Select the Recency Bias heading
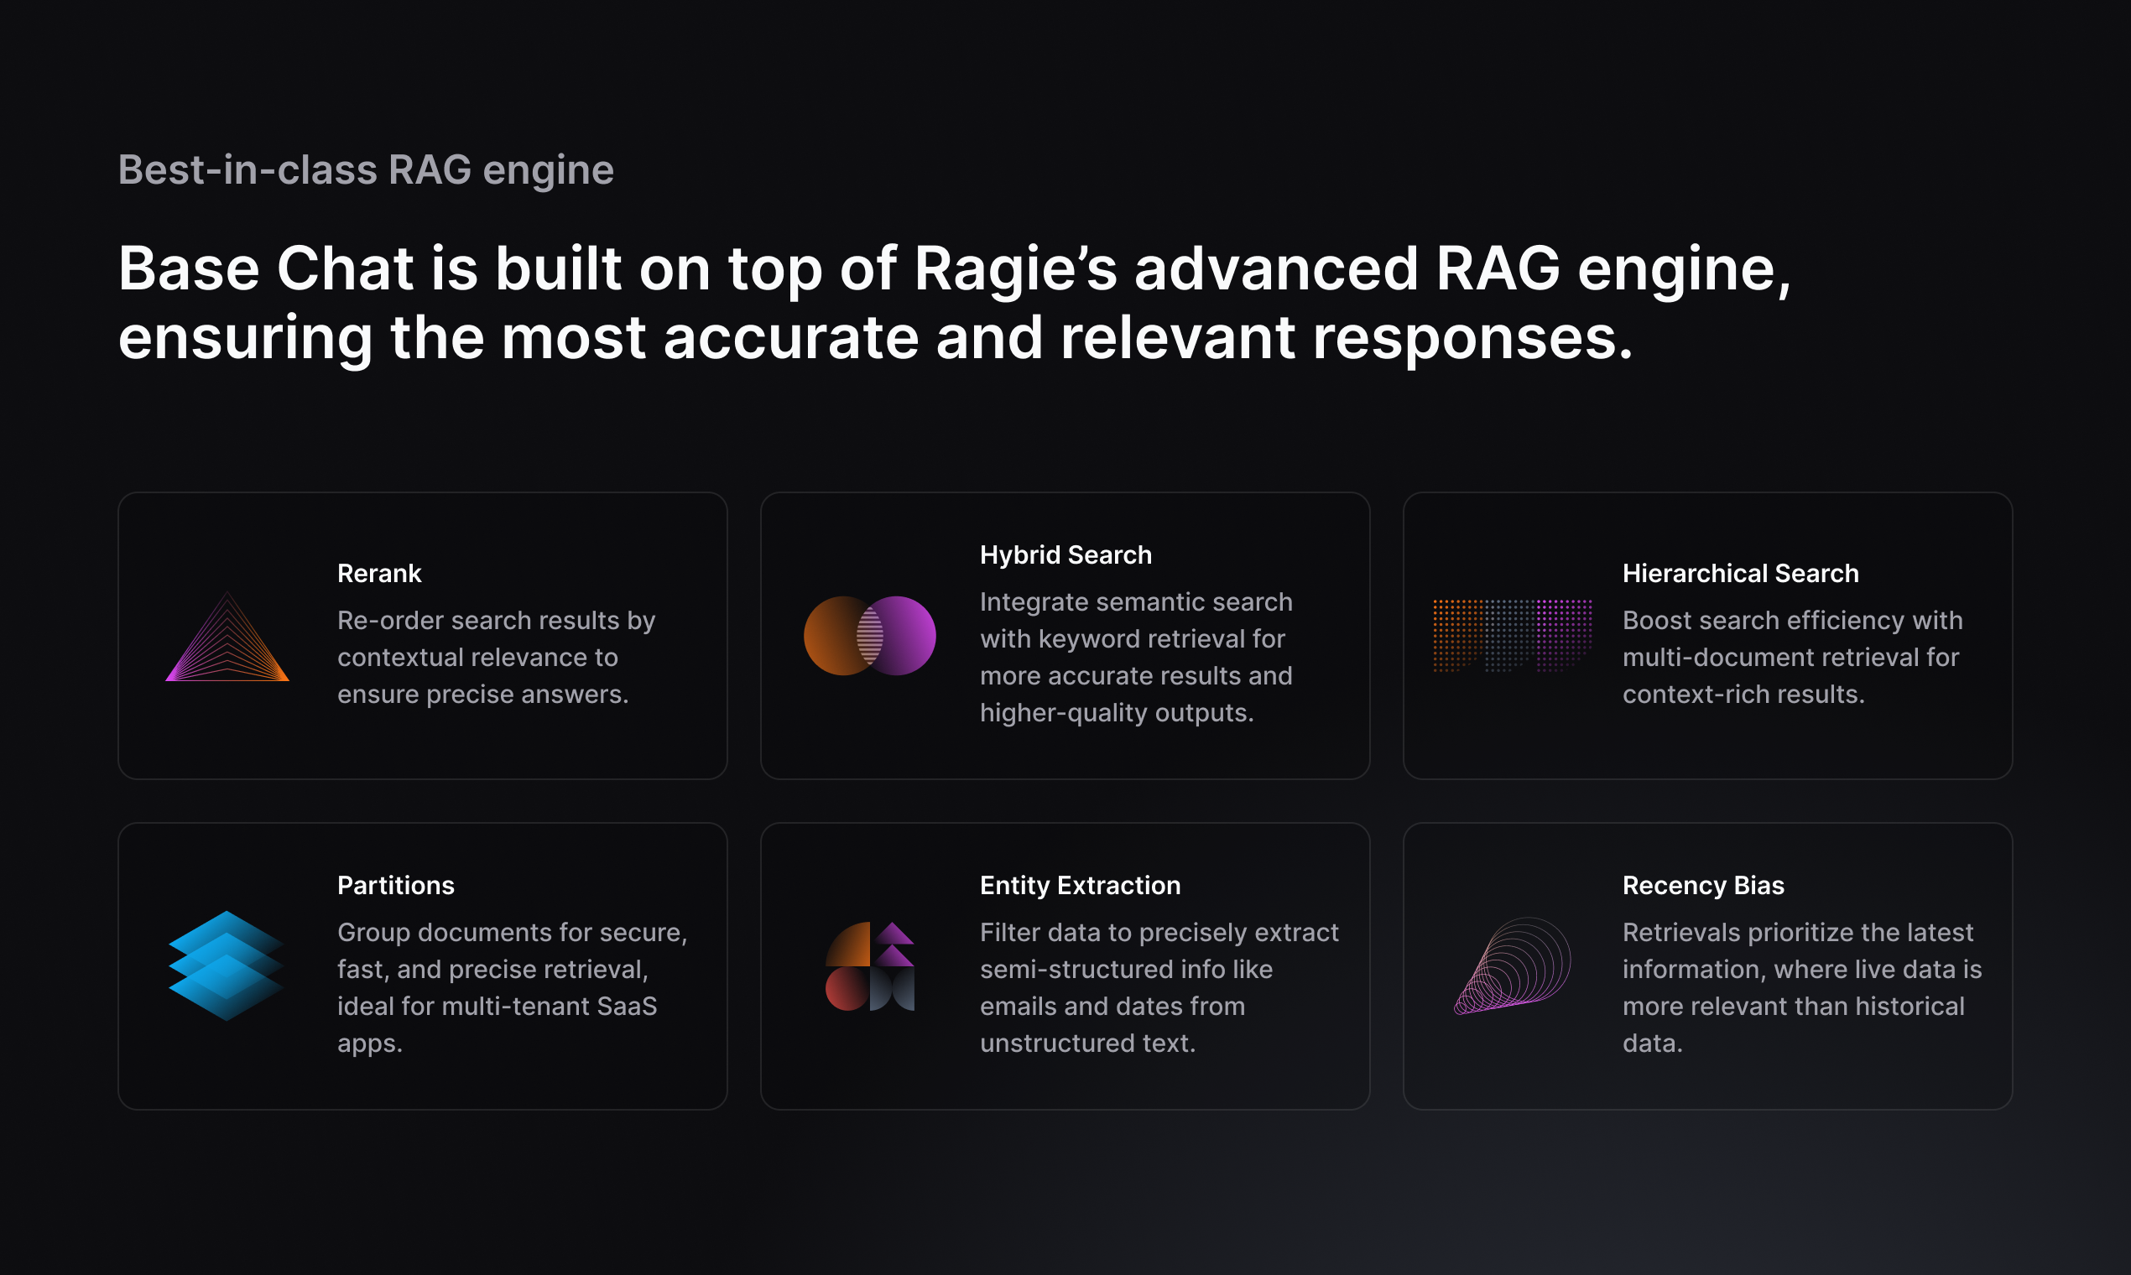This screenshot has height=1275, width=2131. [1703, 885]
